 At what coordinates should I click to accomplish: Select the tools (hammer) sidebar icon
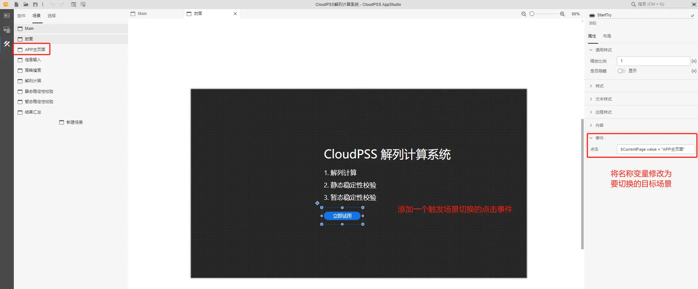click(7, 44)
